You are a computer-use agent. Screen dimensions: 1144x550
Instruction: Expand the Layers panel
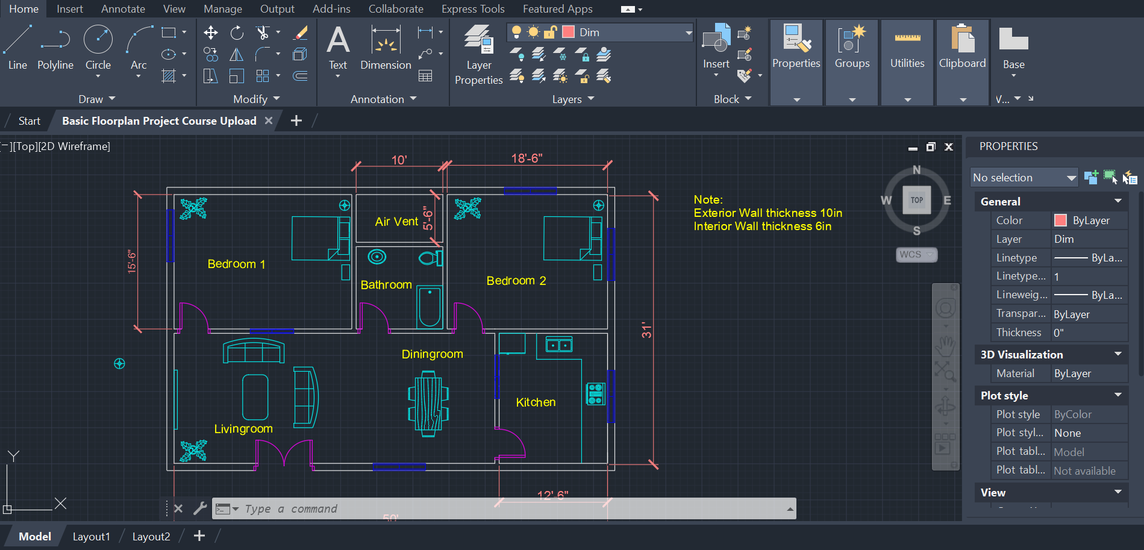[573, 99]
